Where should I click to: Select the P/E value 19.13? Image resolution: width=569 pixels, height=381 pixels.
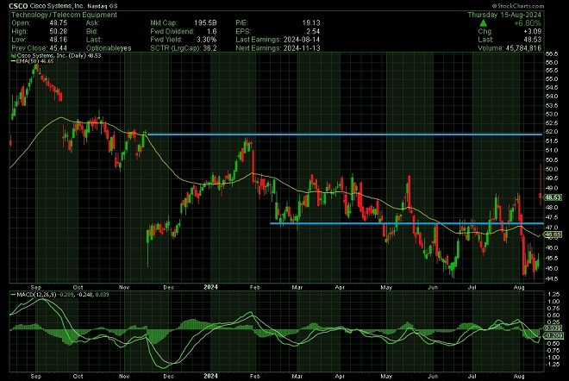coord(311,23)
